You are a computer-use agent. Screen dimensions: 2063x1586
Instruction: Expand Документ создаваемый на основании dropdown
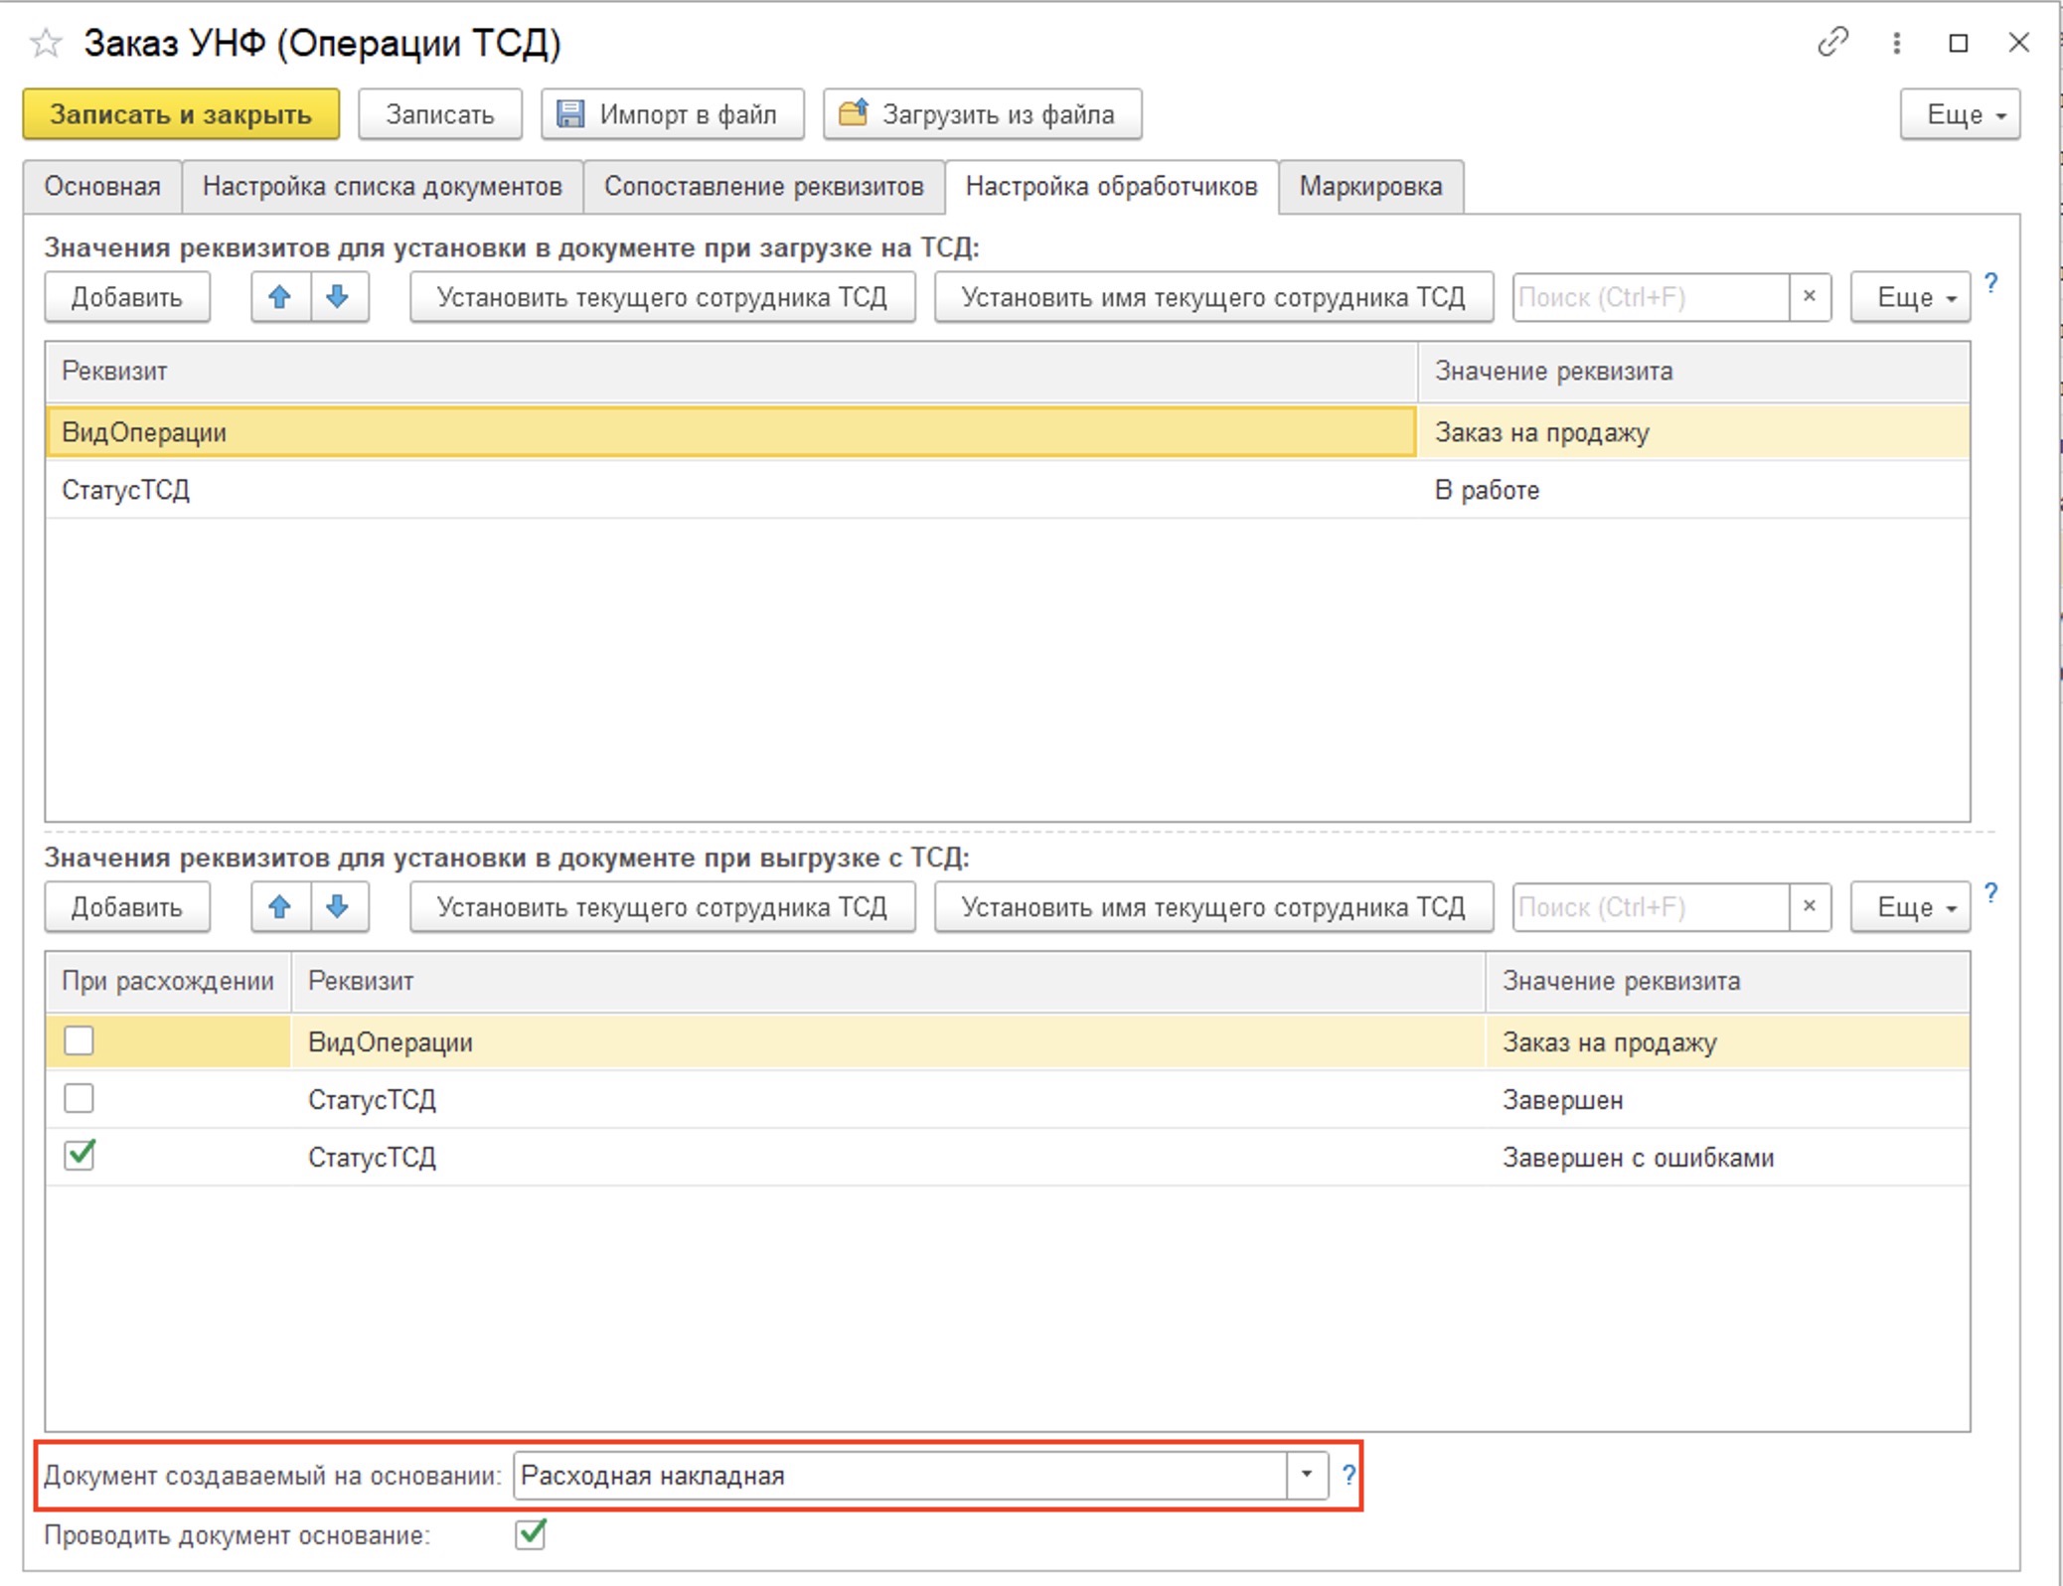coord(1307,1476)
